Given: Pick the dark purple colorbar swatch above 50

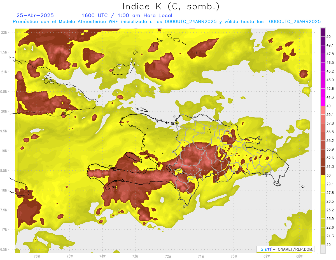Looking at the screenshot, I should point(323,32).
